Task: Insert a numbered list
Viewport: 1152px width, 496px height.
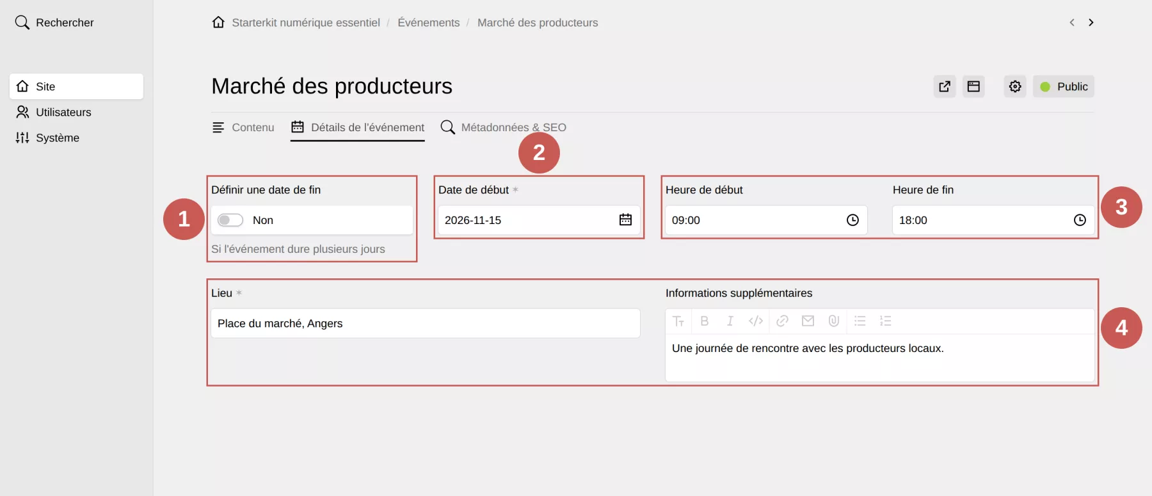Action: pyautogui.click(x=886, y=321)
